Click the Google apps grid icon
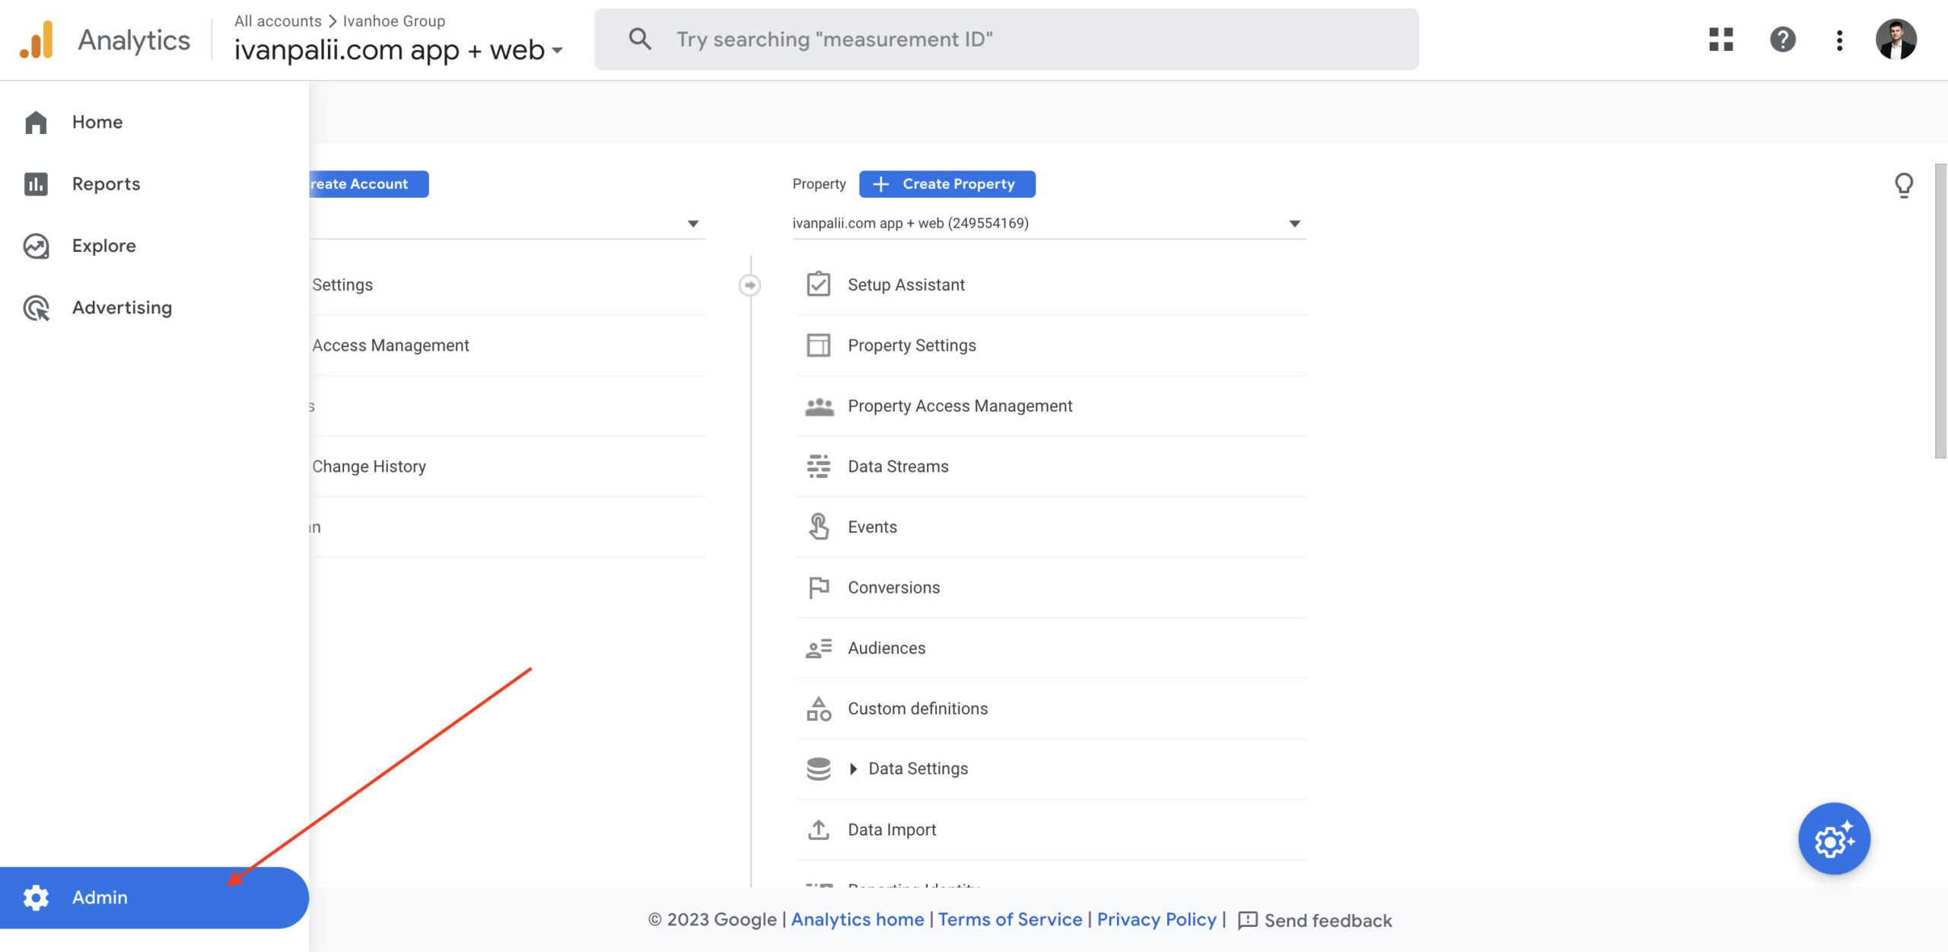The width and height of the screenshot is (1948, 952). coord(1720,40)
